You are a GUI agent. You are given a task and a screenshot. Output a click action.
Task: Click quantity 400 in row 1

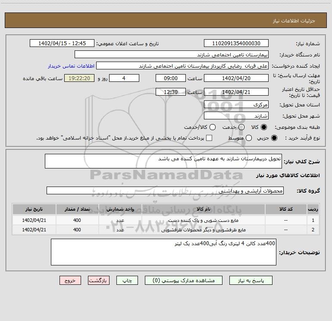pos(77,220)
